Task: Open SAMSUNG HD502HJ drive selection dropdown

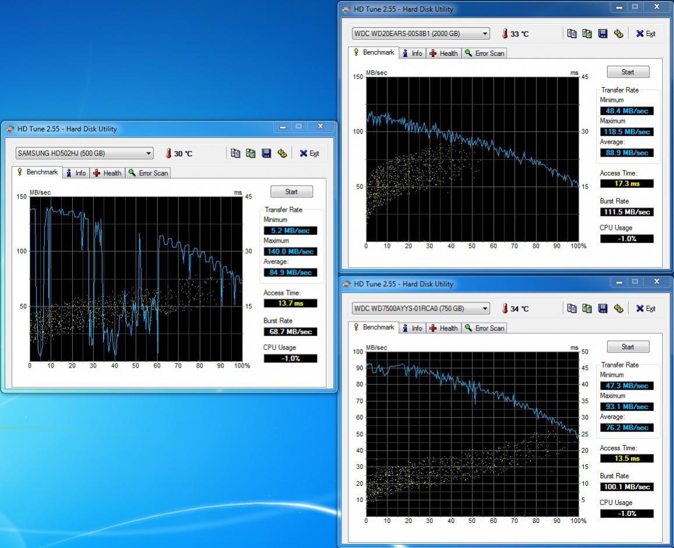Action: tap(84, 153)
